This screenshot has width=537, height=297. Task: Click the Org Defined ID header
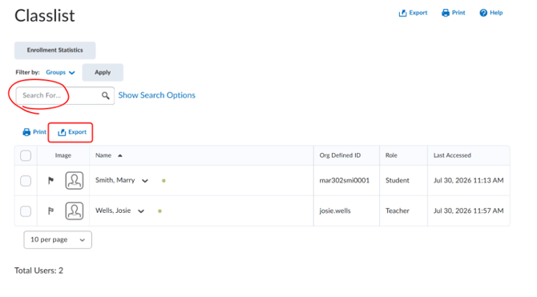coord(340,155)
